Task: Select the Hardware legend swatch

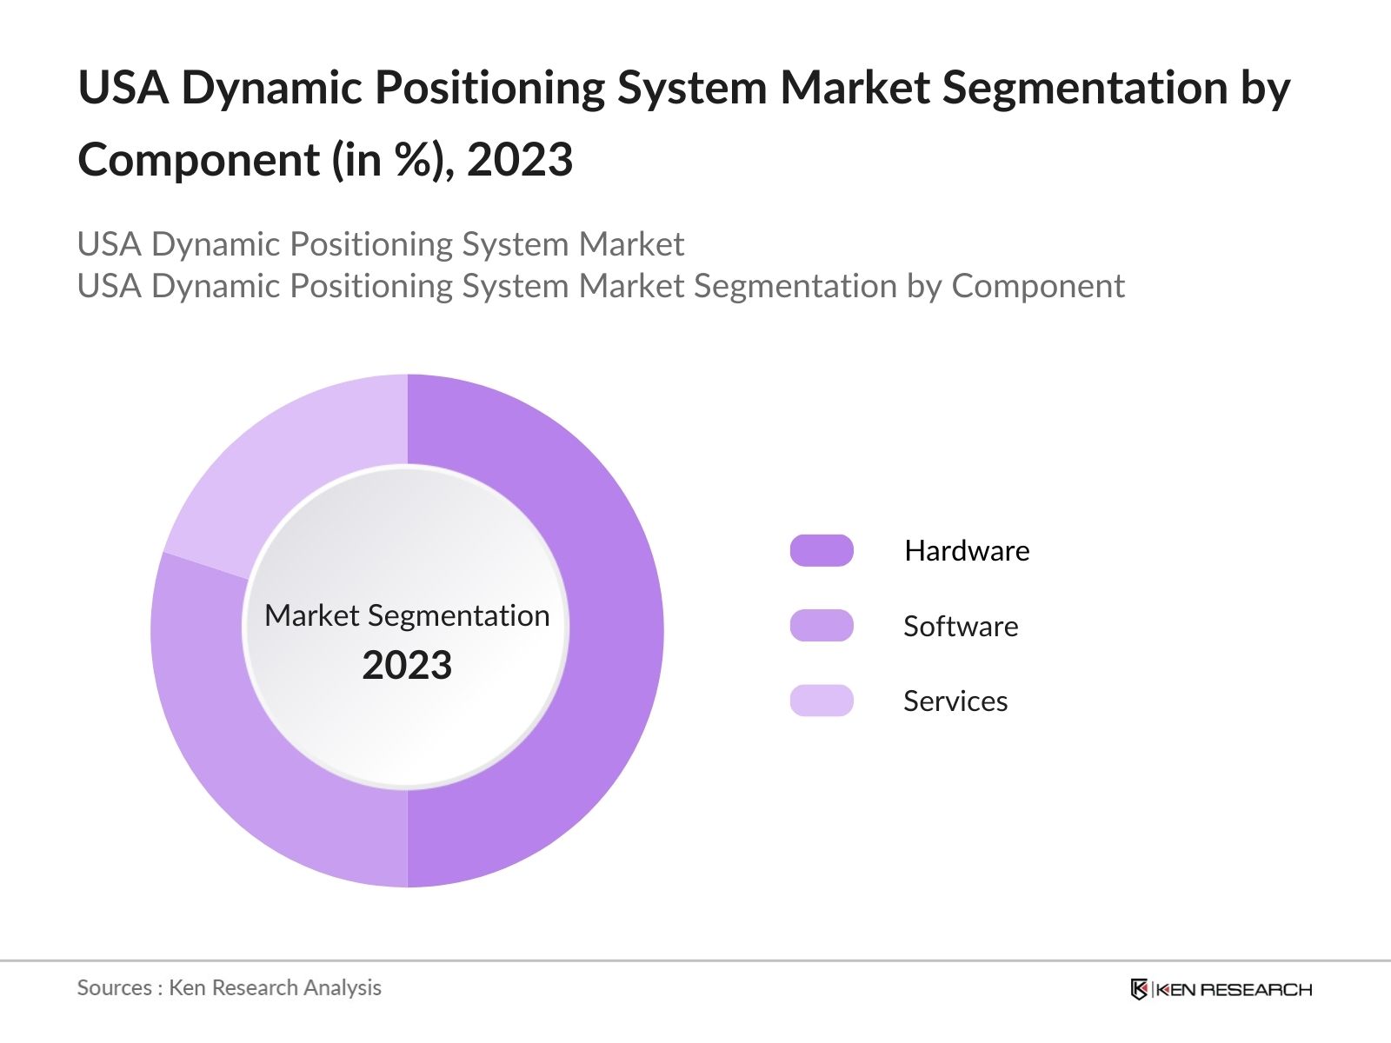Action: [822, 549]
